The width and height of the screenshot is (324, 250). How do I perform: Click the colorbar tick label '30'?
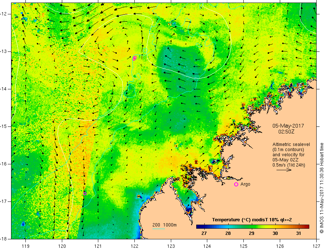point(275,233)
